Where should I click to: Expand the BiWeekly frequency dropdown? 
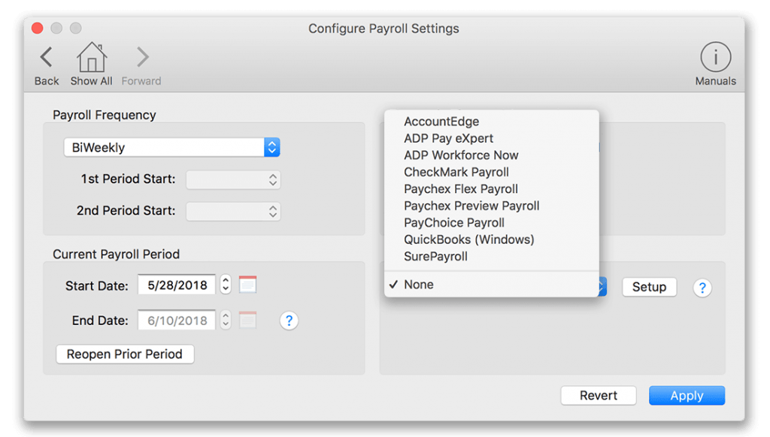pyautogui.click(x=171, y=147)
